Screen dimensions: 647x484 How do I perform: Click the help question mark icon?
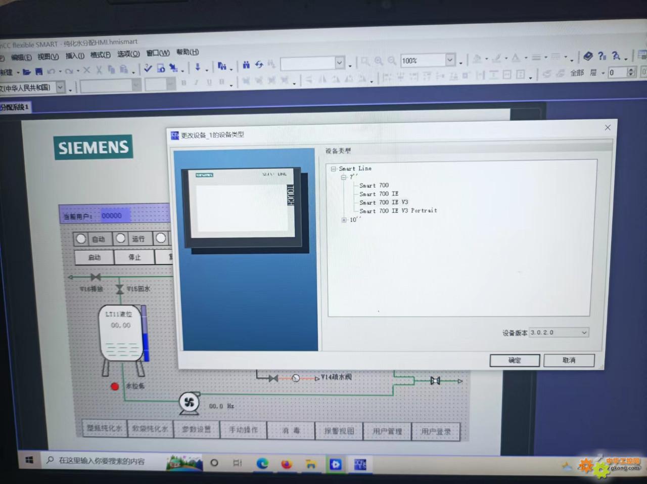602,56
